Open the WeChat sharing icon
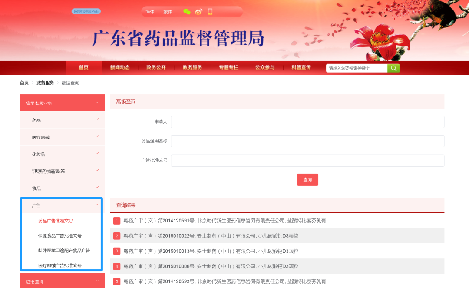Viewport: 469px width, 288px height. (x=186, y=12)
